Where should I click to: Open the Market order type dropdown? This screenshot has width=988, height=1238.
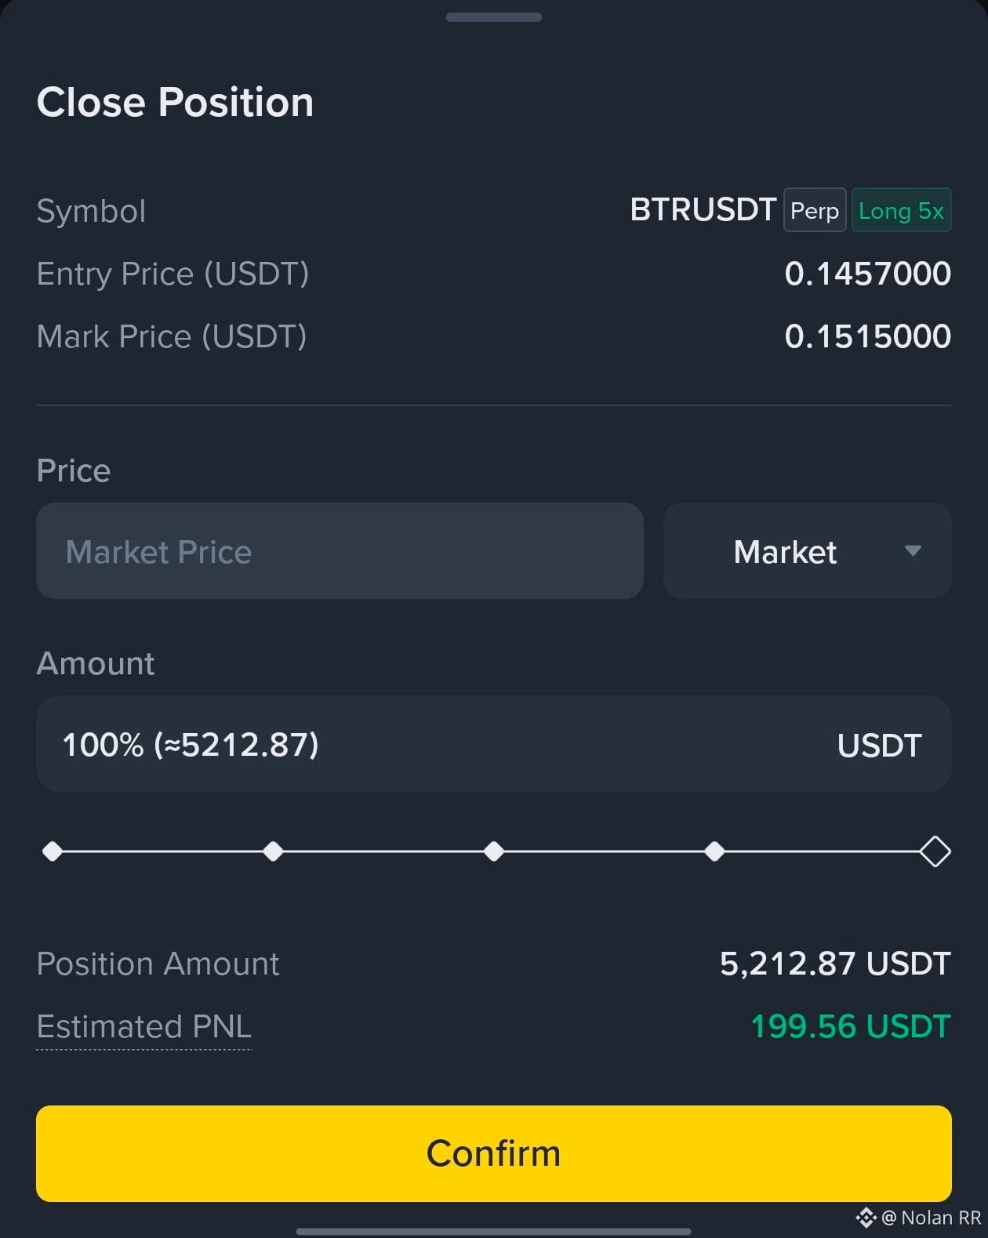click(x=808, y=551)
